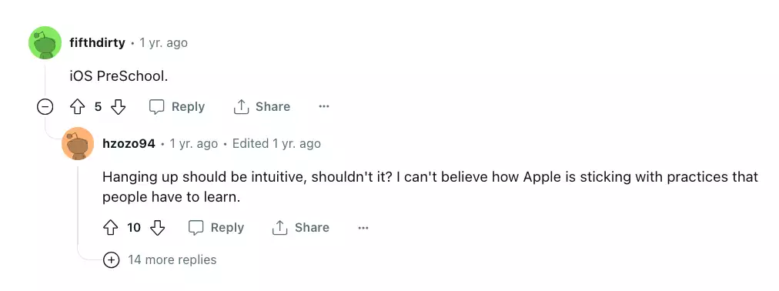The width and height of the screenshot is (779, 291).
Task: Click the share arrow icon on hzozo94's reply
Action: pyautogui.click(x=279, y=228)
